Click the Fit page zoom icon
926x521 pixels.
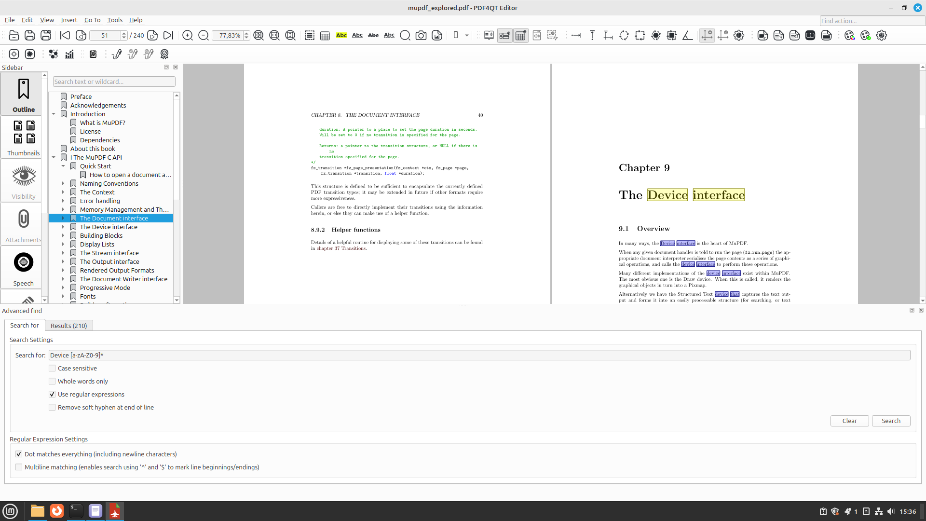click(259, 35)
